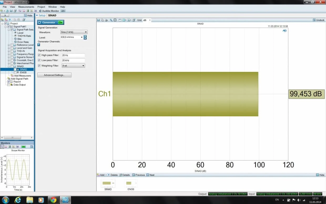Collapse the SINAD folder tree node
This screenshot has height=204, width=326.
point(9,66)
